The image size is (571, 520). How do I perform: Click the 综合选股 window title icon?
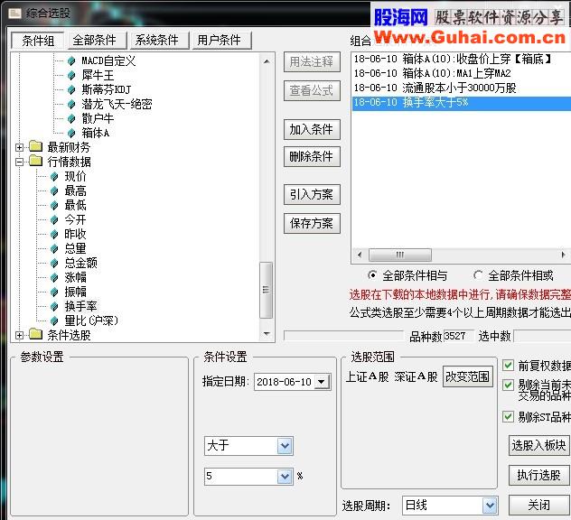(15, 14)
